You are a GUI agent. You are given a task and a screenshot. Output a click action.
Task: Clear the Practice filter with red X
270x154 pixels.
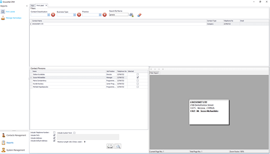coord(105,15)
